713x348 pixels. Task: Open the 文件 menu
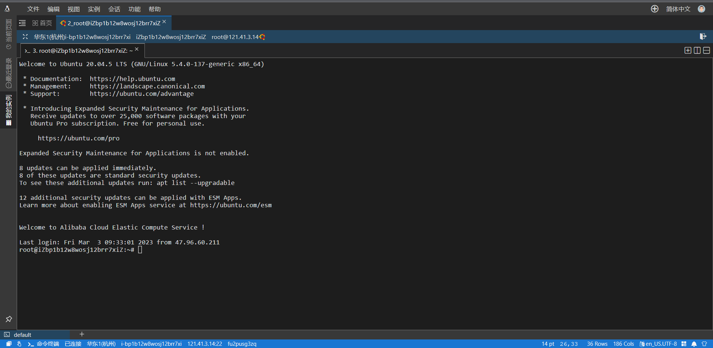(x=33, y=9)
